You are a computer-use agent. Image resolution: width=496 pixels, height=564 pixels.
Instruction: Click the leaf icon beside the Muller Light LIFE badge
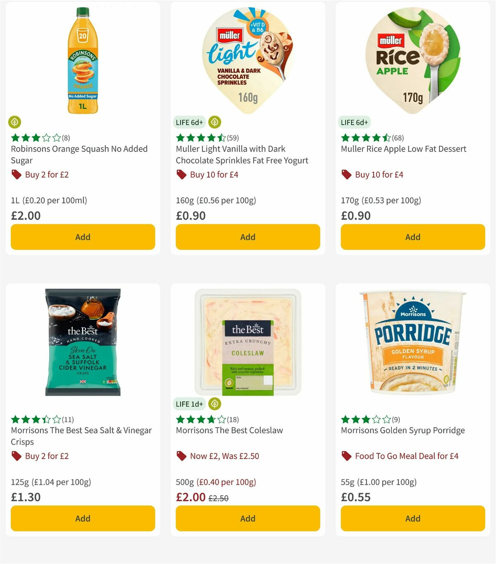(x=215, y=122)
